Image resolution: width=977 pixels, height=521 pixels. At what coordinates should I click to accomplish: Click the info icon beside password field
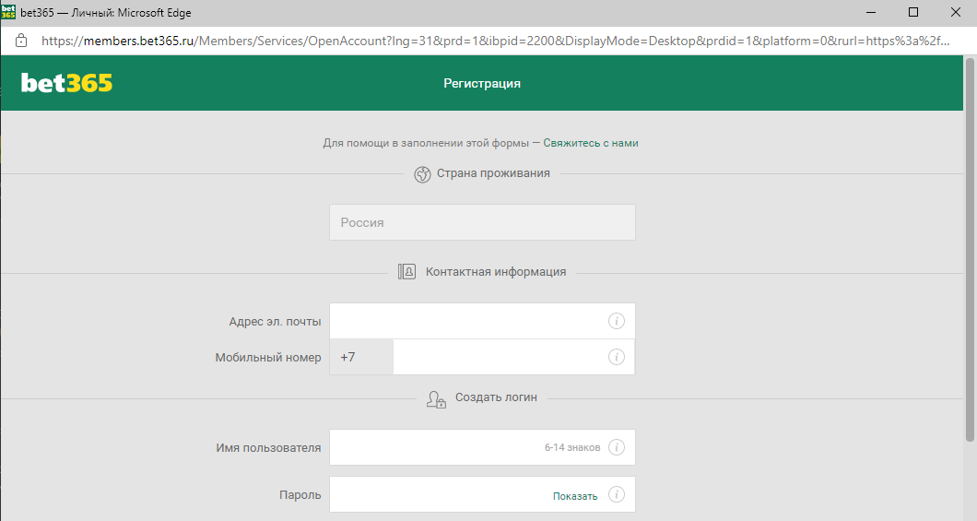617,495
